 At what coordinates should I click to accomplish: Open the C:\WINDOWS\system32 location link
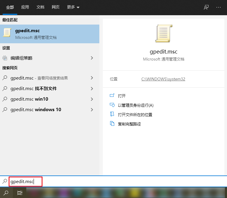click(x=163, y=79)
